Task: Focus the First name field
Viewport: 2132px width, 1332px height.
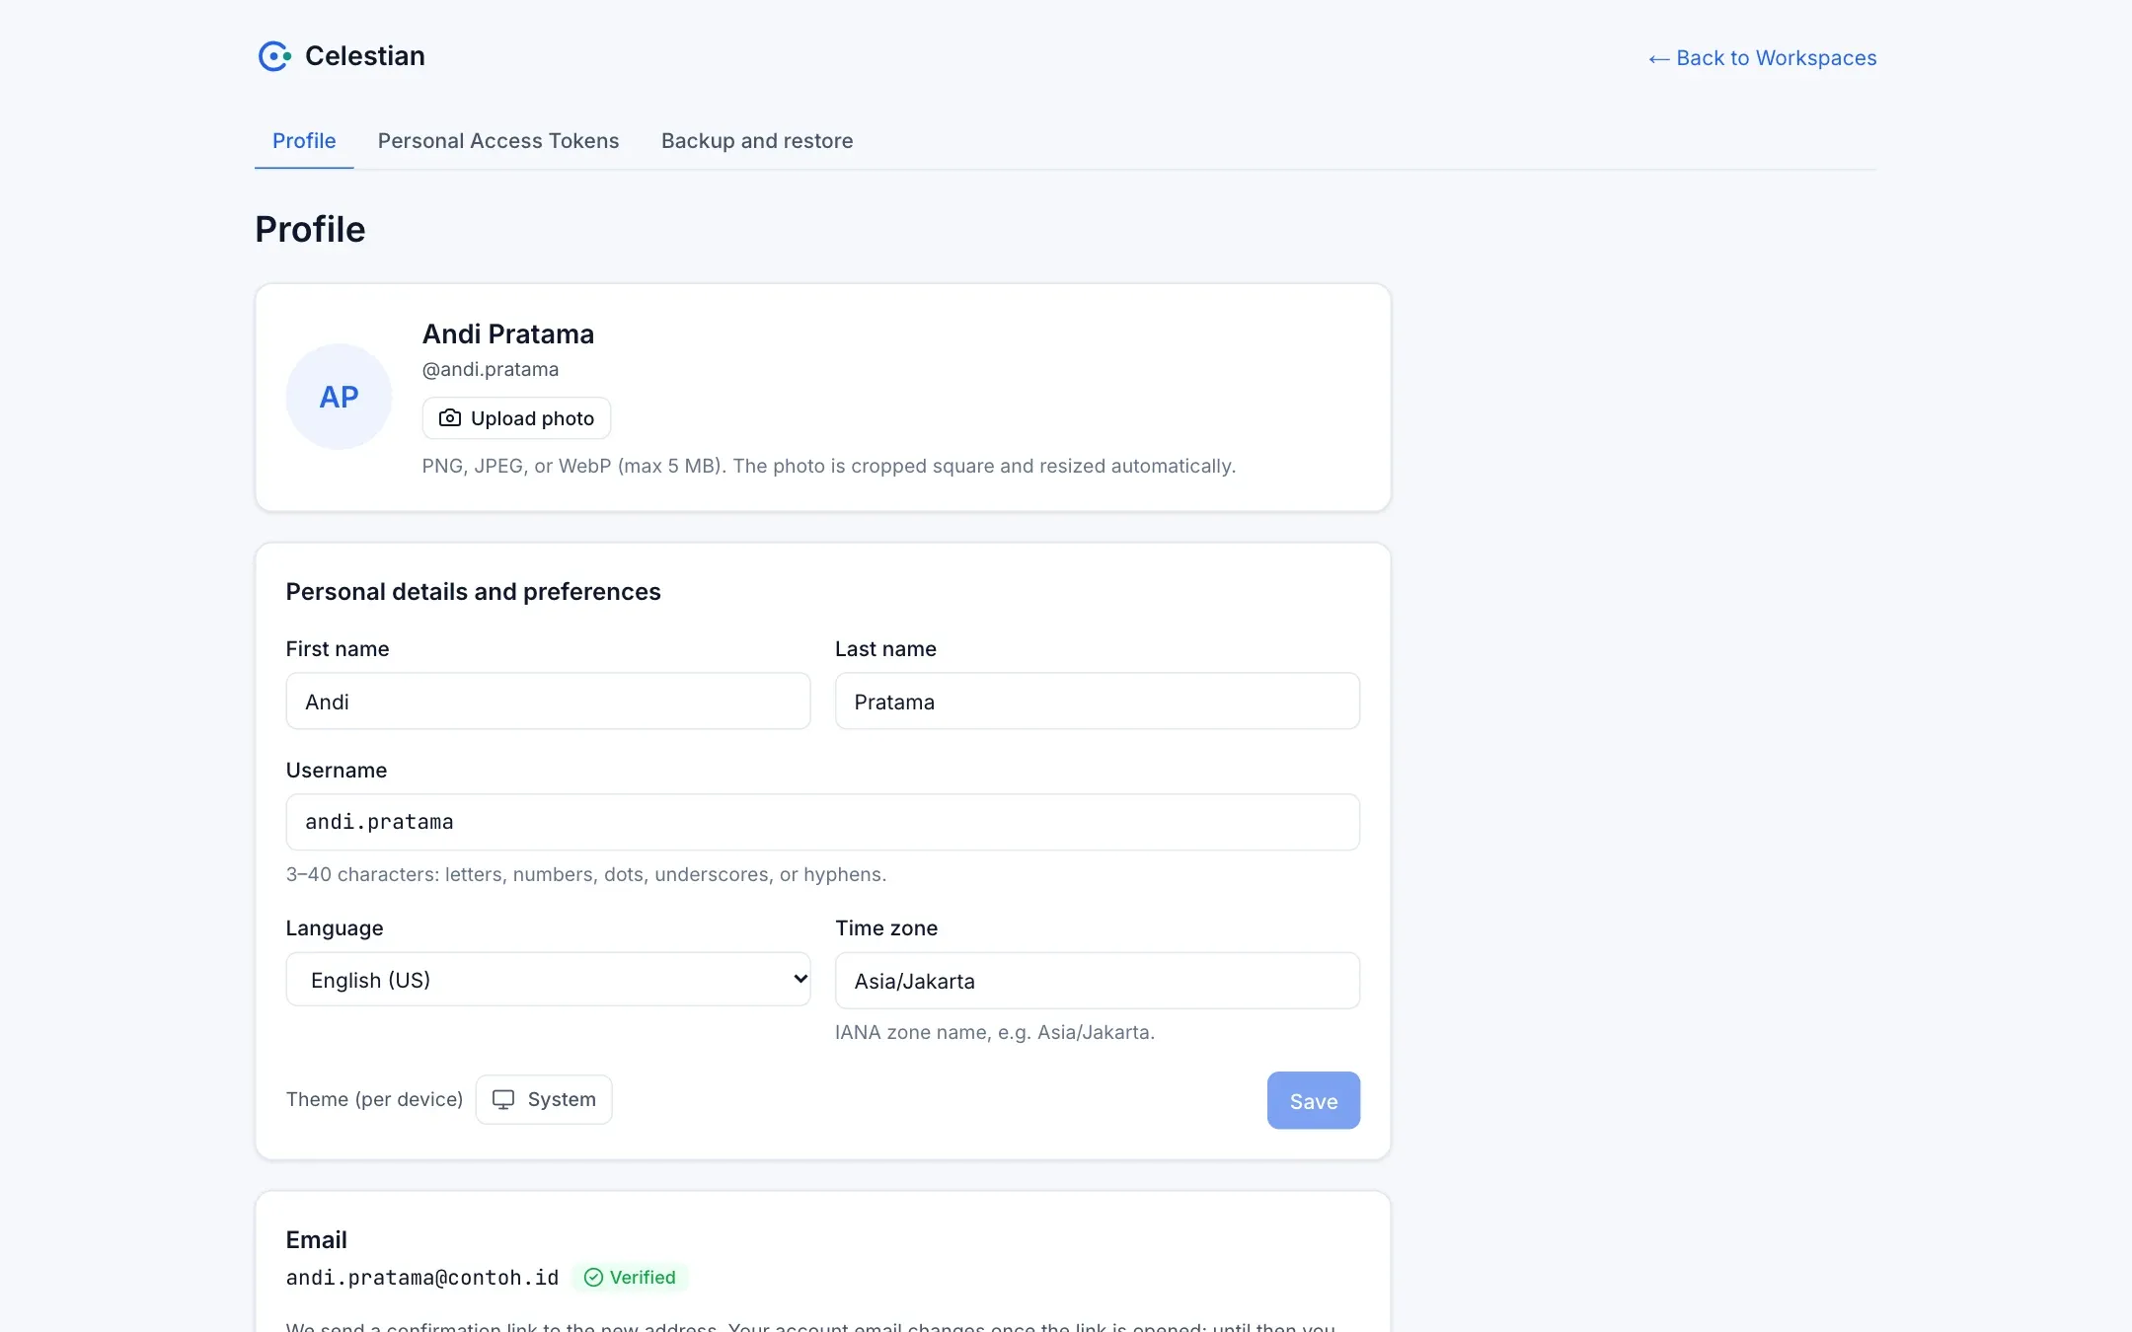Action: tap(548, 702)
